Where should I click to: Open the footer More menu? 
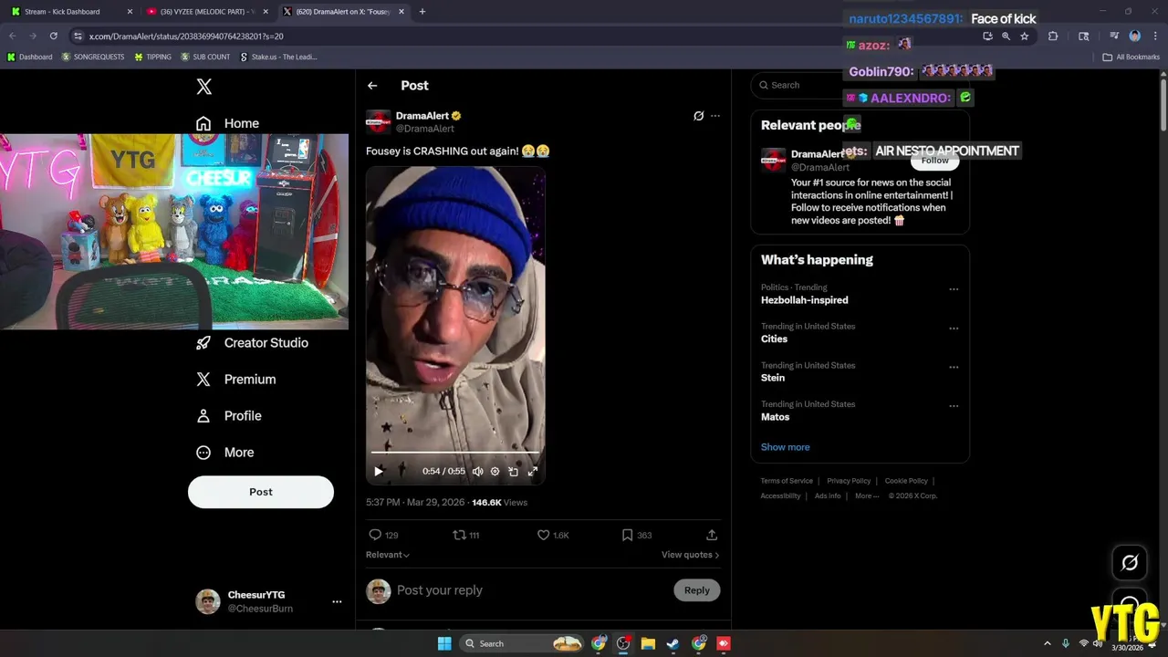tap(867, 496)
